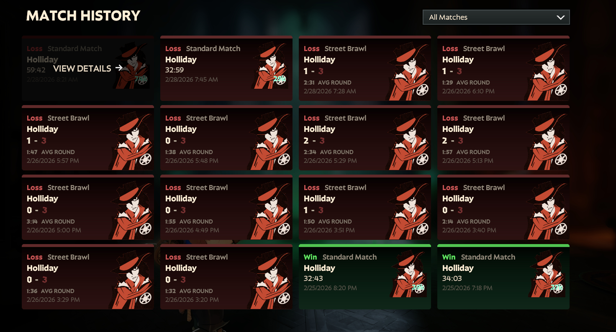Click the dropdown chevron arrow beside All Matches
The height and width of the screenshot is (332, 616).
(560, 18)
